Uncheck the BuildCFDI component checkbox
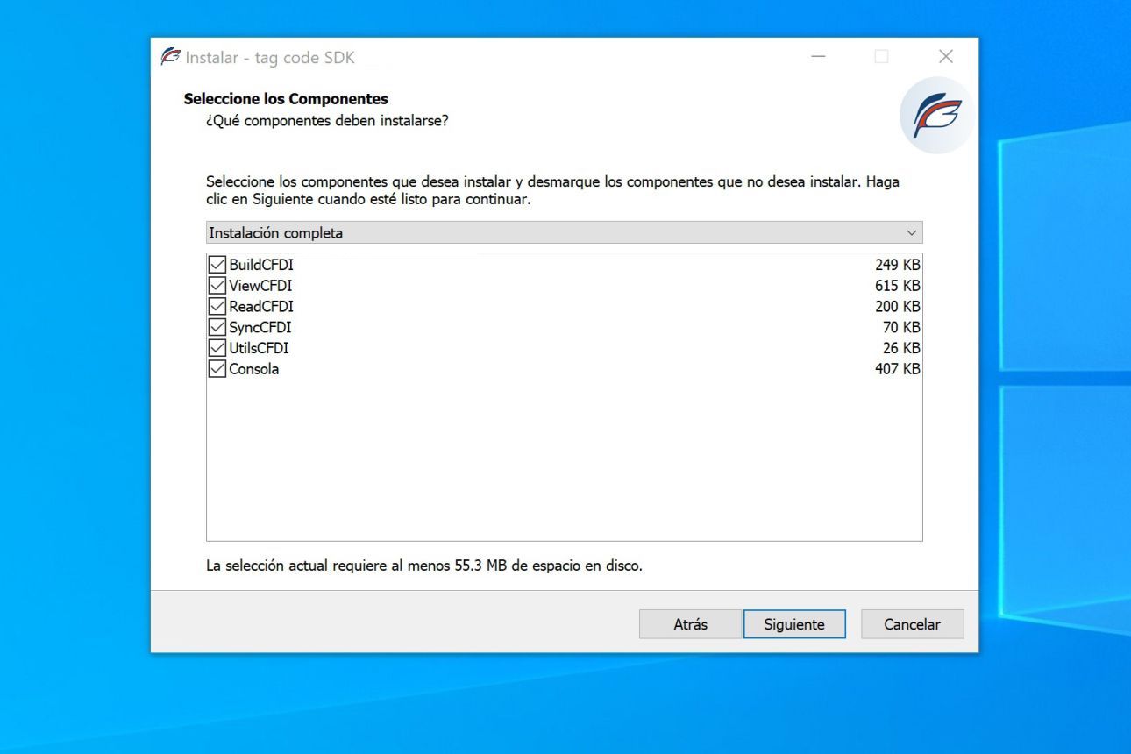The height and width of the screenshot is (754, 1131). pos(217,264)
